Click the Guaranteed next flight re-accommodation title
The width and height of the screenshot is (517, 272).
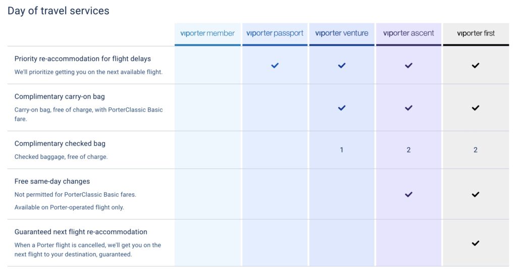(81, 232)
